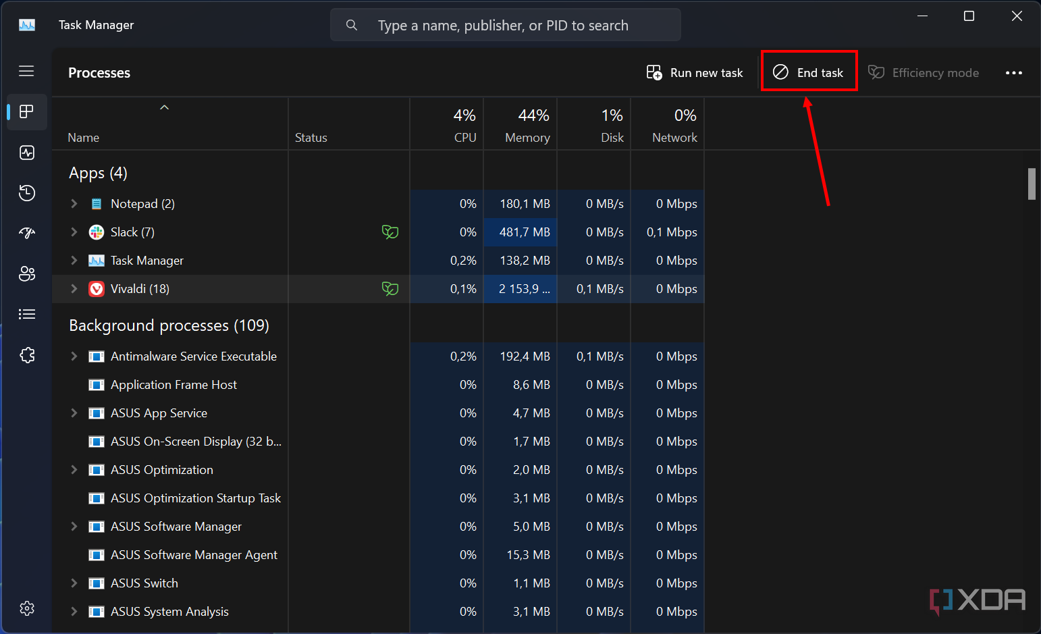
Task: Expand the Vivaldi process group
Action: 74,289
